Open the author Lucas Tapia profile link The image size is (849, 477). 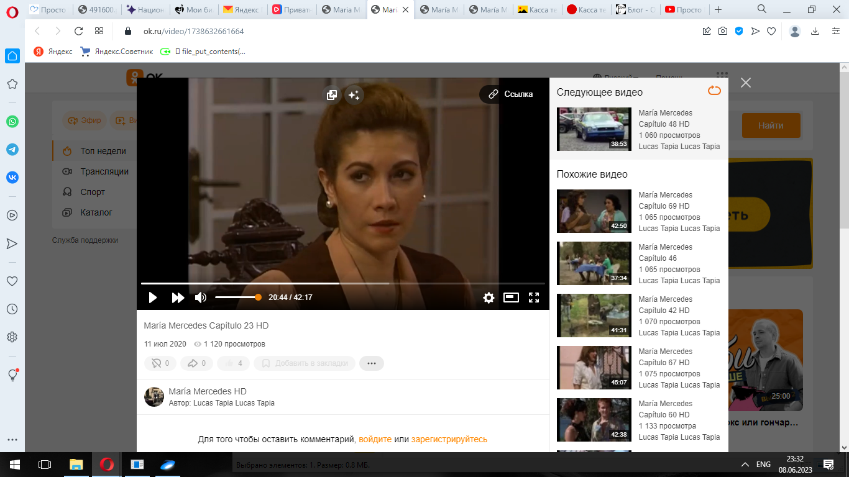234,403
